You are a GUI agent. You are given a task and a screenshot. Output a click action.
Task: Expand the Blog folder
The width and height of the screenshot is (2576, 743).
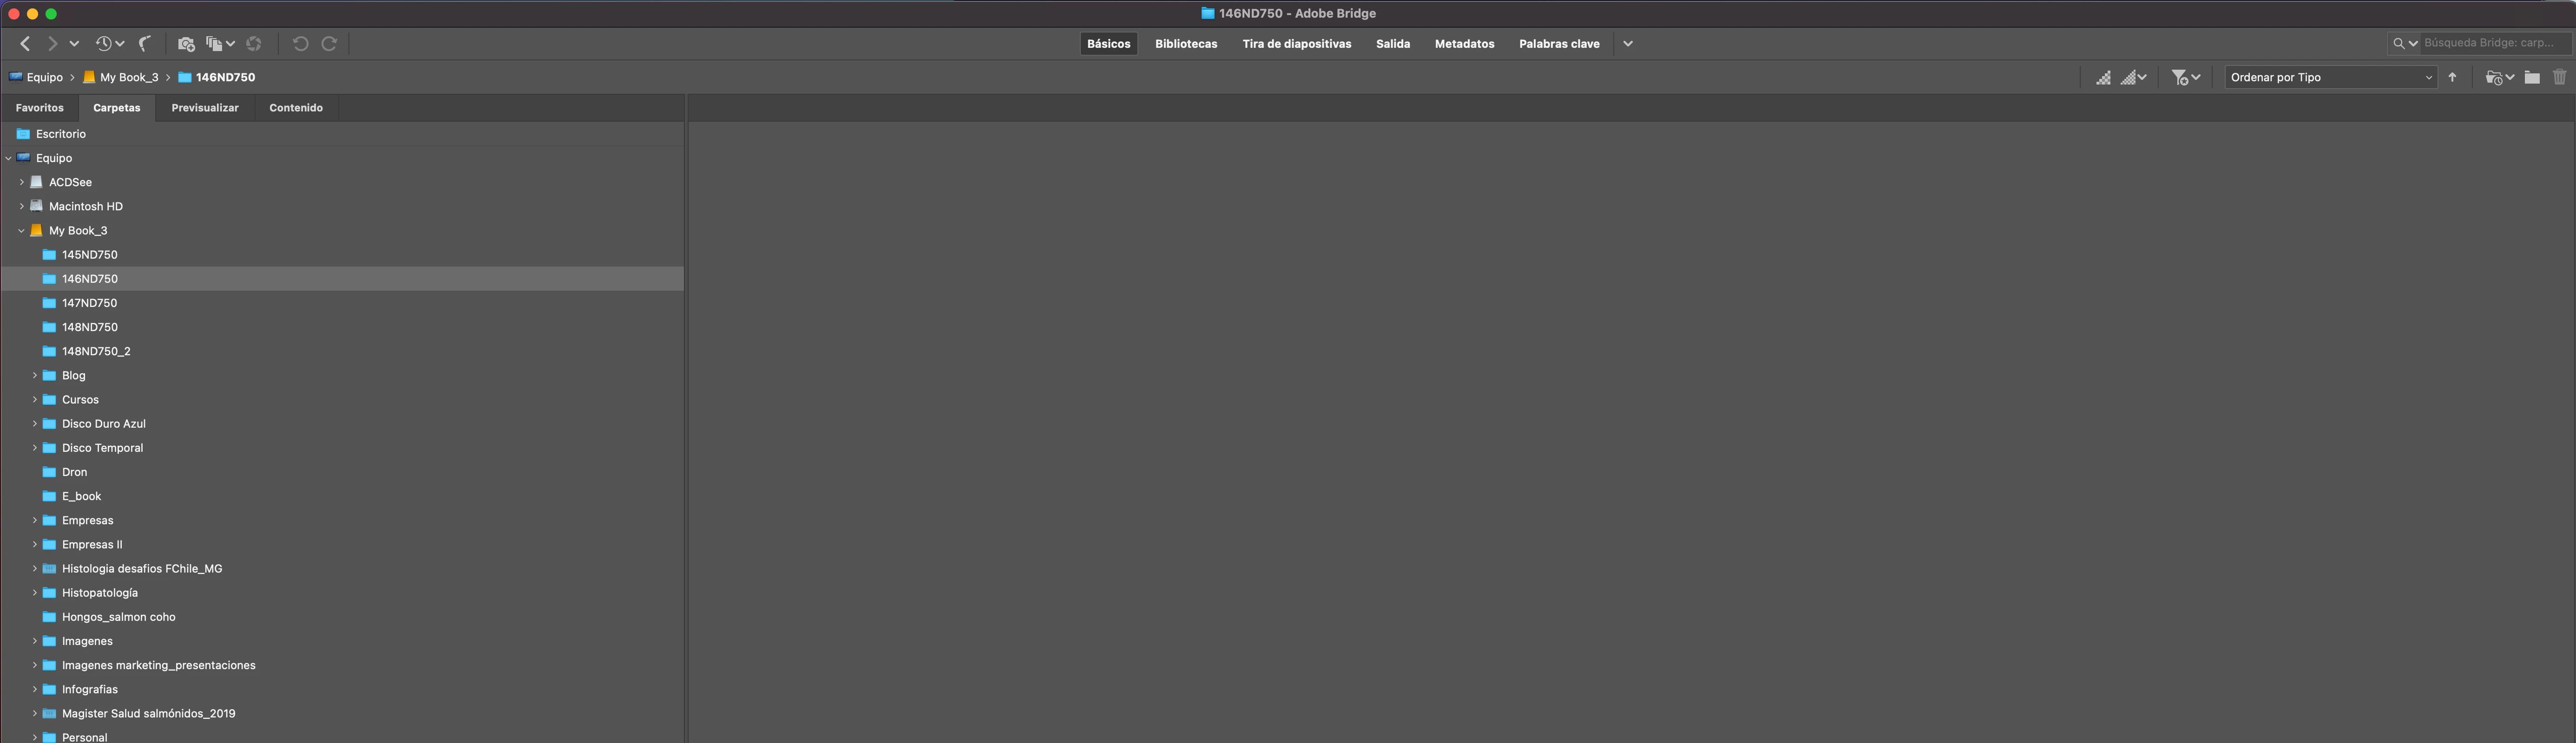(34, 375)
